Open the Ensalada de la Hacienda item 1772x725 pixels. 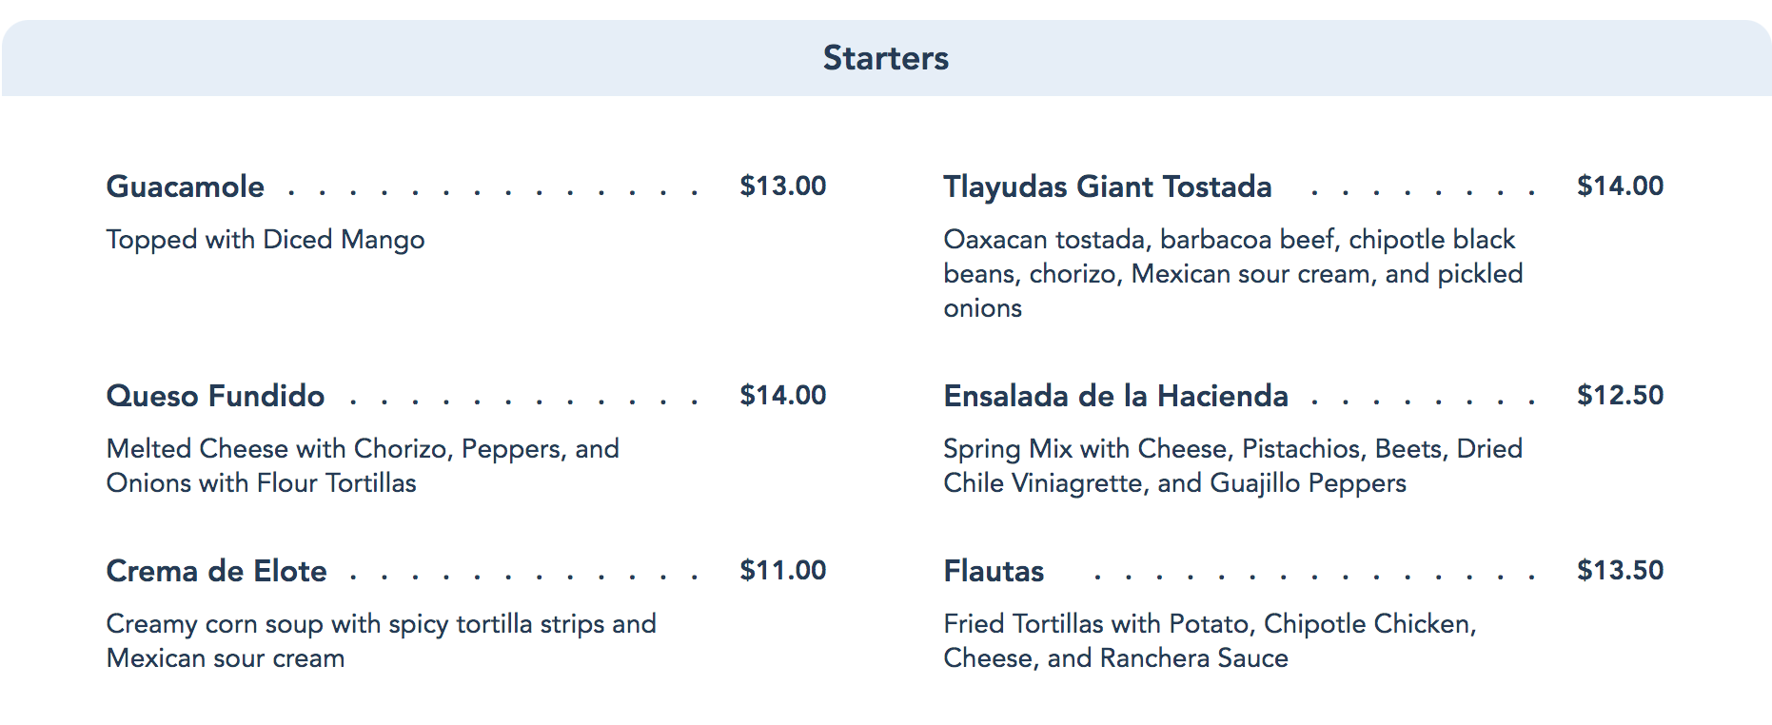[1115, 396]
